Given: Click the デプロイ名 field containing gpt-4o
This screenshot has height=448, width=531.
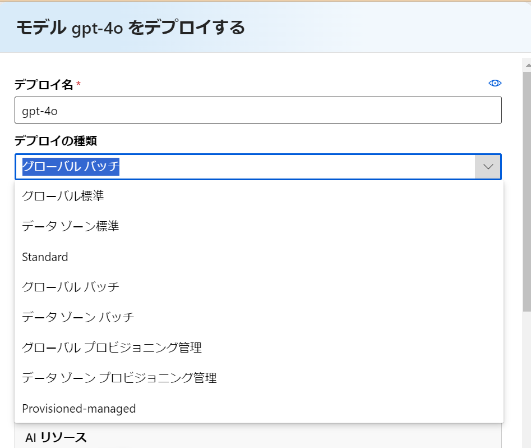Looking at the screenshot, I should [258, 110].
